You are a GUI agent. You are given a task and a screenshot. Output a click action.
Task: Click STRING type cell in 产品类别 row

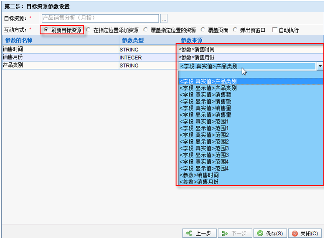click(x=147, y=66)
